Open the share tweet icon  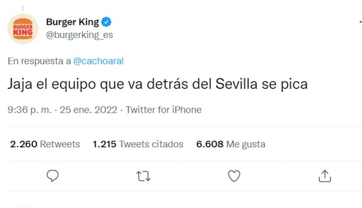[x=325, y=176]
